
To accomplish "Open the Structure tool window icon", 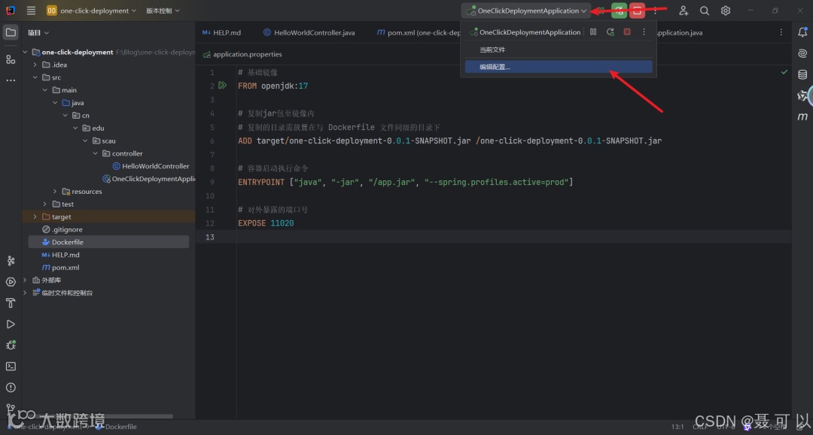I will 11,59.
